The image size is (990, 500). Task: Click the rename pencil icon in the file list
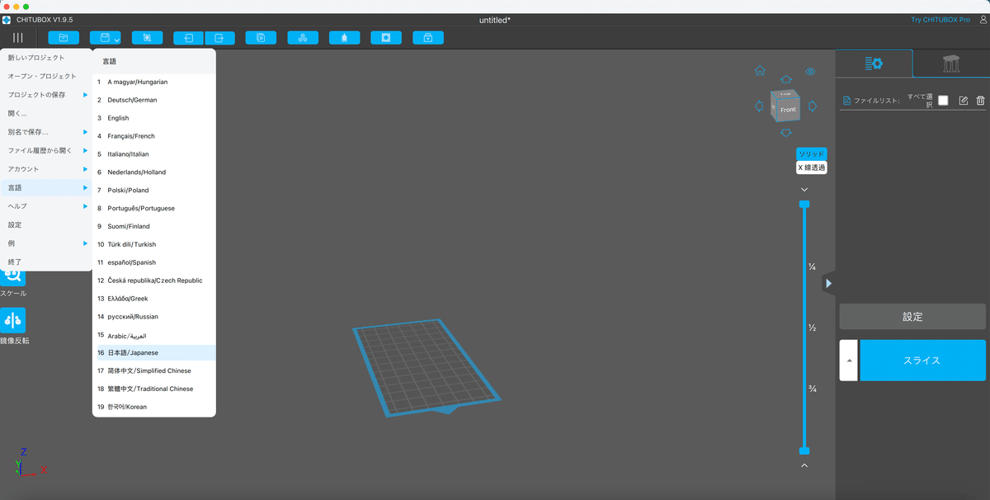[963, 101]
